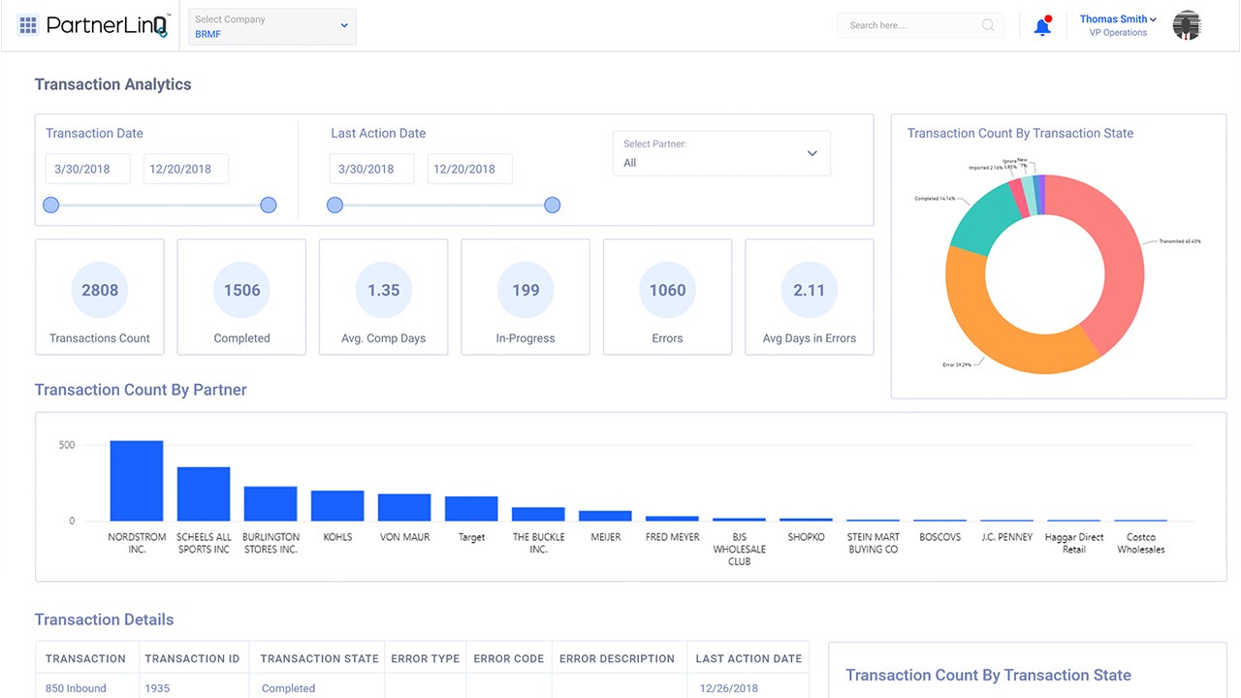Click the Haggar Direct Retail label
Screen dimensions: 1241x698
[x=1074, y=543]
